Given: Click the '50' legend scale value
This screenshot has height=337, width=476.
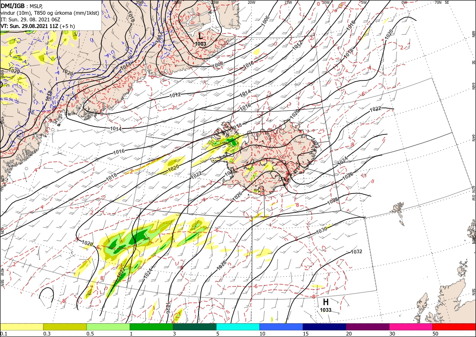Looking at the screenshot, I should tap(436, 334).
